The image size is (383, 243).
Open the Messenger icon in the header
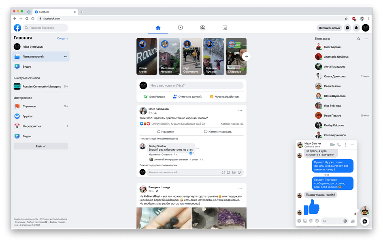(x=347, y=28)
